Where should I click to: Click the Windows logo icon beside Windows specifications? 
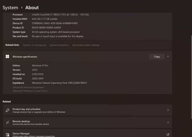click(x=7, y=56)
